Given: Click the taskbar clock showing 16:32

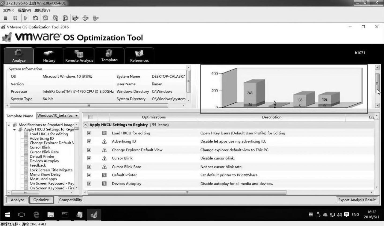Looking at the screenshot, I should [x=371, y=214].
